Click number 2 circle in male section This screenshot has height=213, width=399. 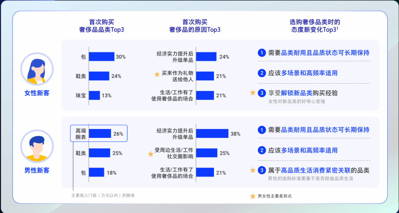click(x=261, y=150)
